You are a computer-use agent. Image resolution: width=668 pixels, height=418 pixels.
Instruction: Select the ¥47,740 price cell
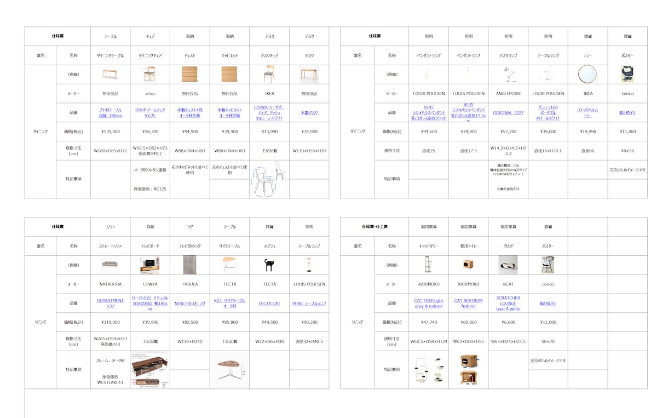[x=429, y=322]
